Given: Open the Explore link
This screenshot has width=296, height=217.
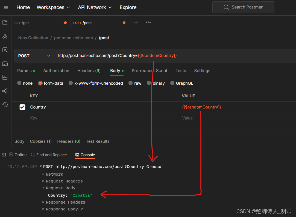Looking at the screenshot, I should pyautogui.click(x=128, y=7).
